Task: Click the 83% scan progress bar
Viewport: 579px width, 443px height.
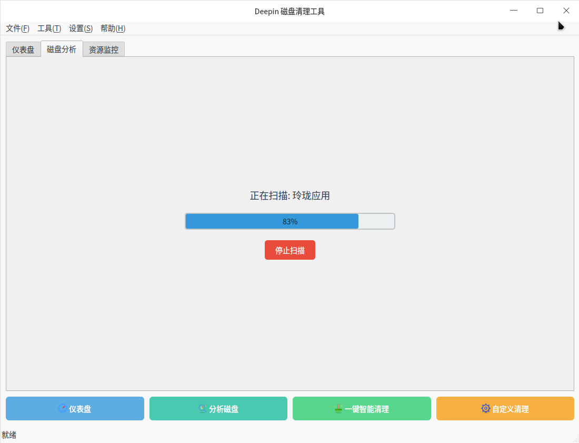Action: [290, 221]
